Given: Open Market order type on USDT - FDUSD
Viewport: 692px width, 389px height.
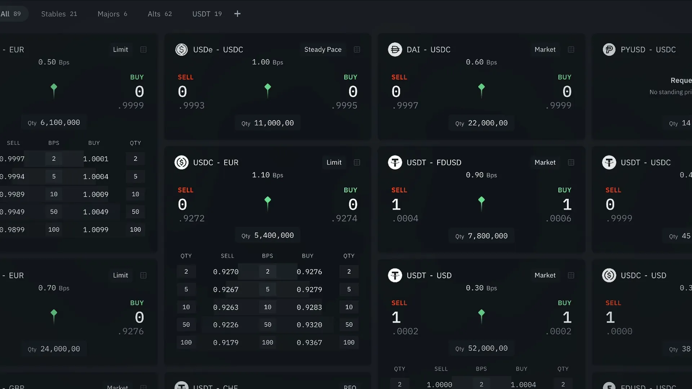Looking at the screenshot, I should point(545,162).
